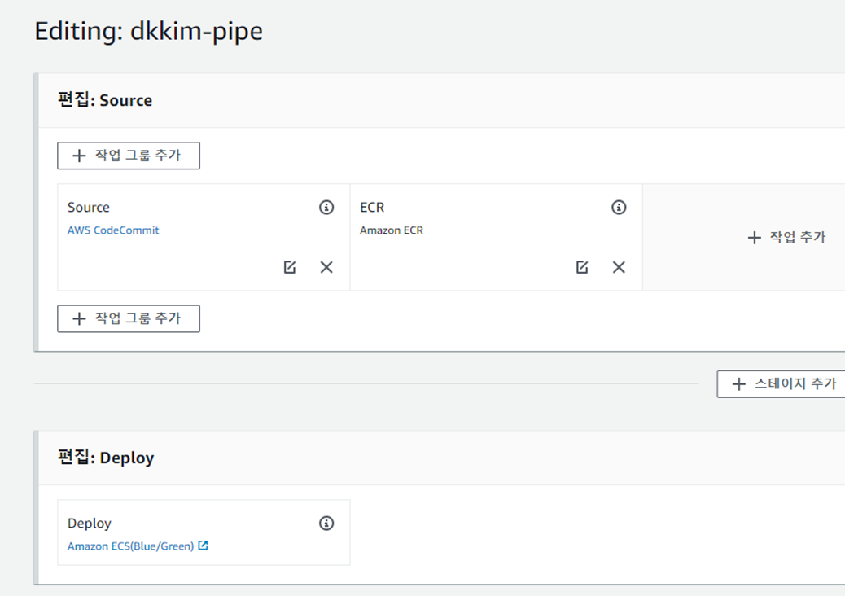Open the Source action editor via pencil icon
This screenshot has height=596, width=845.
[x=290, y=267]
